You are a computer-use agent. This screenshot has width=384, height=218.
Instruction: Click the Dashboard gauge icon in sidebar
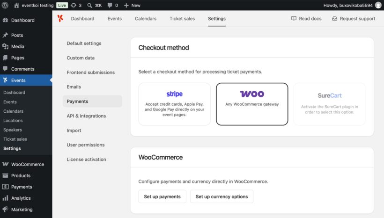click(6, 20)
